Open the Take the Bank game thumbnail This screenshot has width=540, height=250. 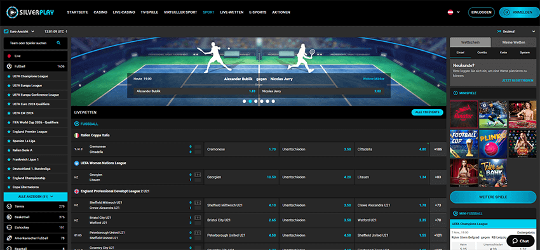(493, 173)
